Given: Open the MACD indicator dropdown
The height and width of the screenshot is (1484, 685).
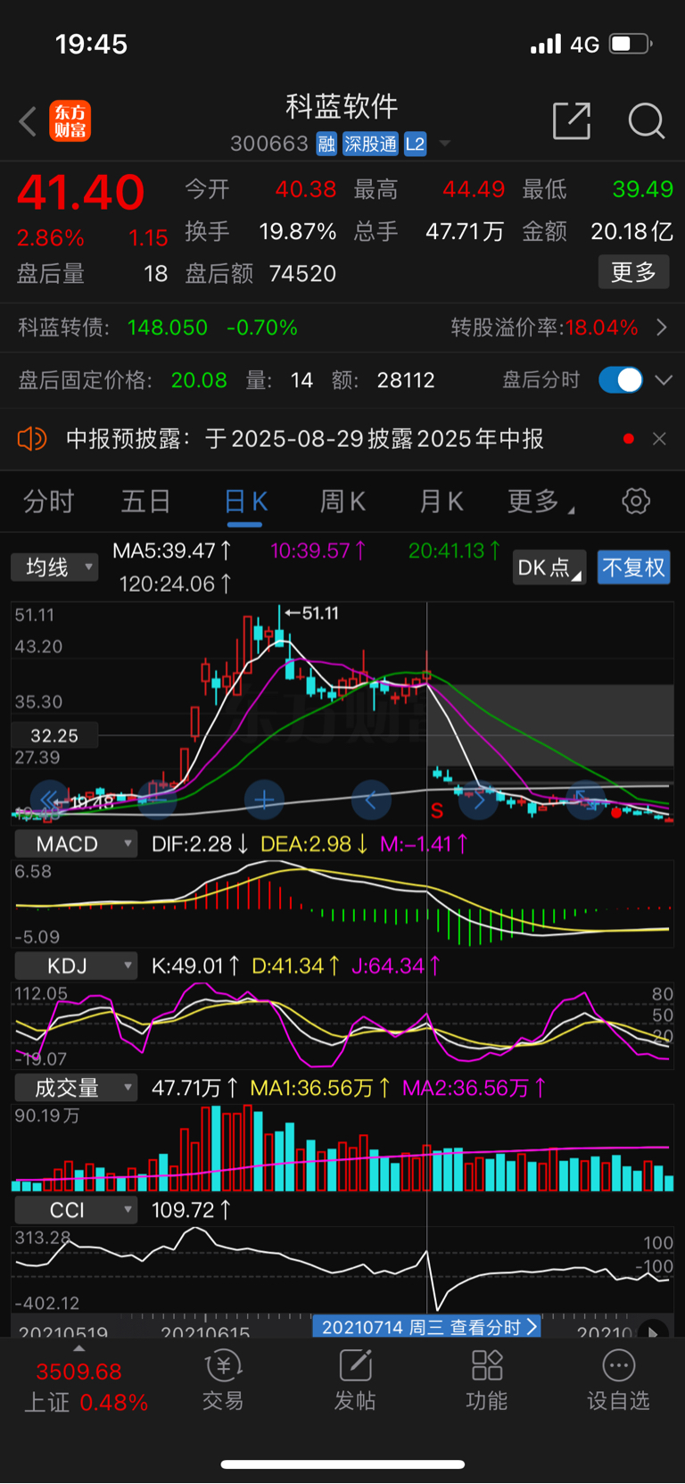Looking at the screenshot, I should point(76,844).
